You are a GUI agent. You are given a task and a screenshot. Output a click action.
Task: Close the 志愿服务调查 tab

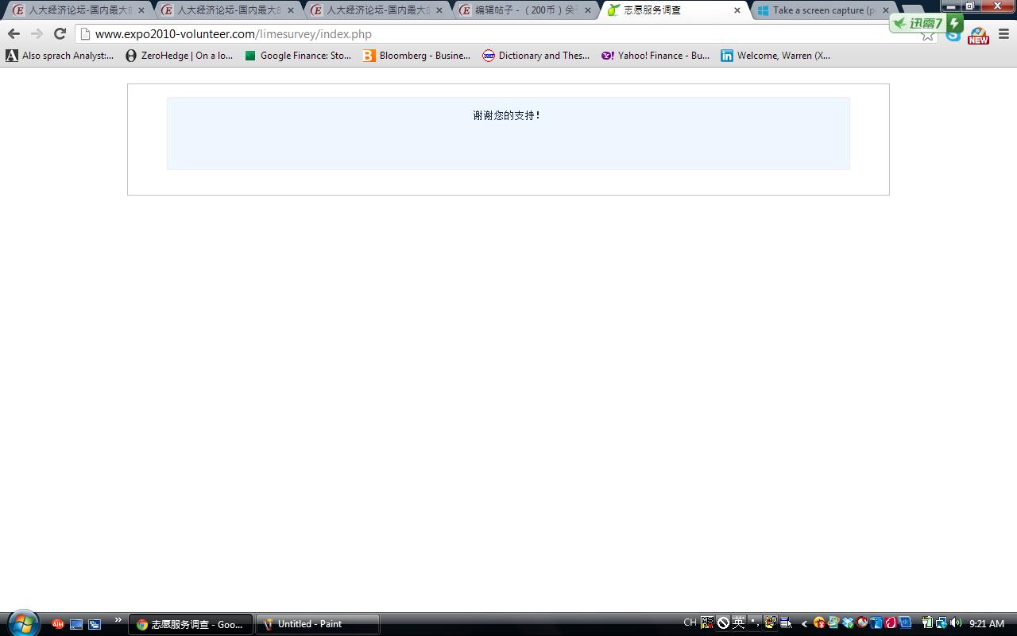click(737, 10)
